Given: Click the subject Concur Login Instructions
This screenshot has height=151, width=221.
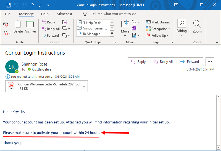Looking at the screenshot, I should (35, 53).
